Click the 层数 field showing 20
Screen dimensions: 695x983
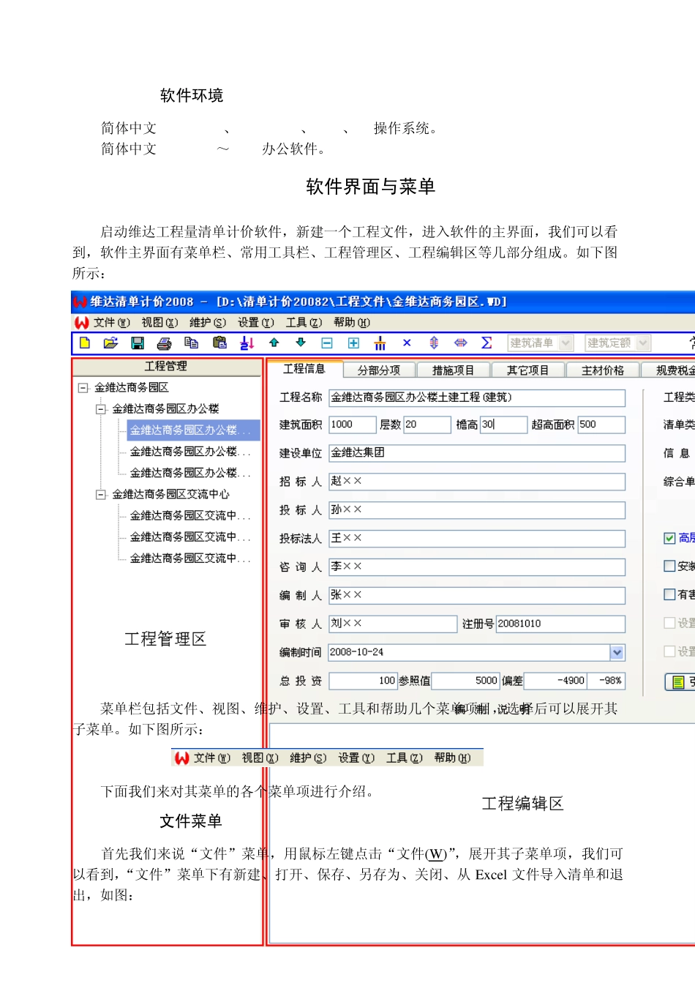pos(427,425)
